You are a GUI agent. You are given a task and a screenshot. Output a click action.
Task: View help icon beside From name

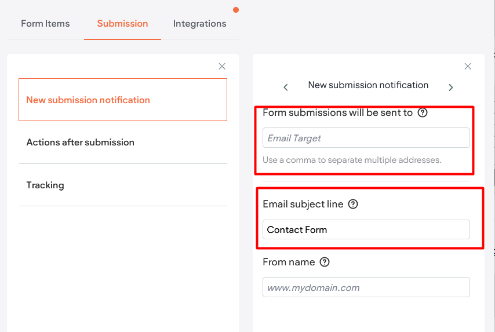pos(325,262)
